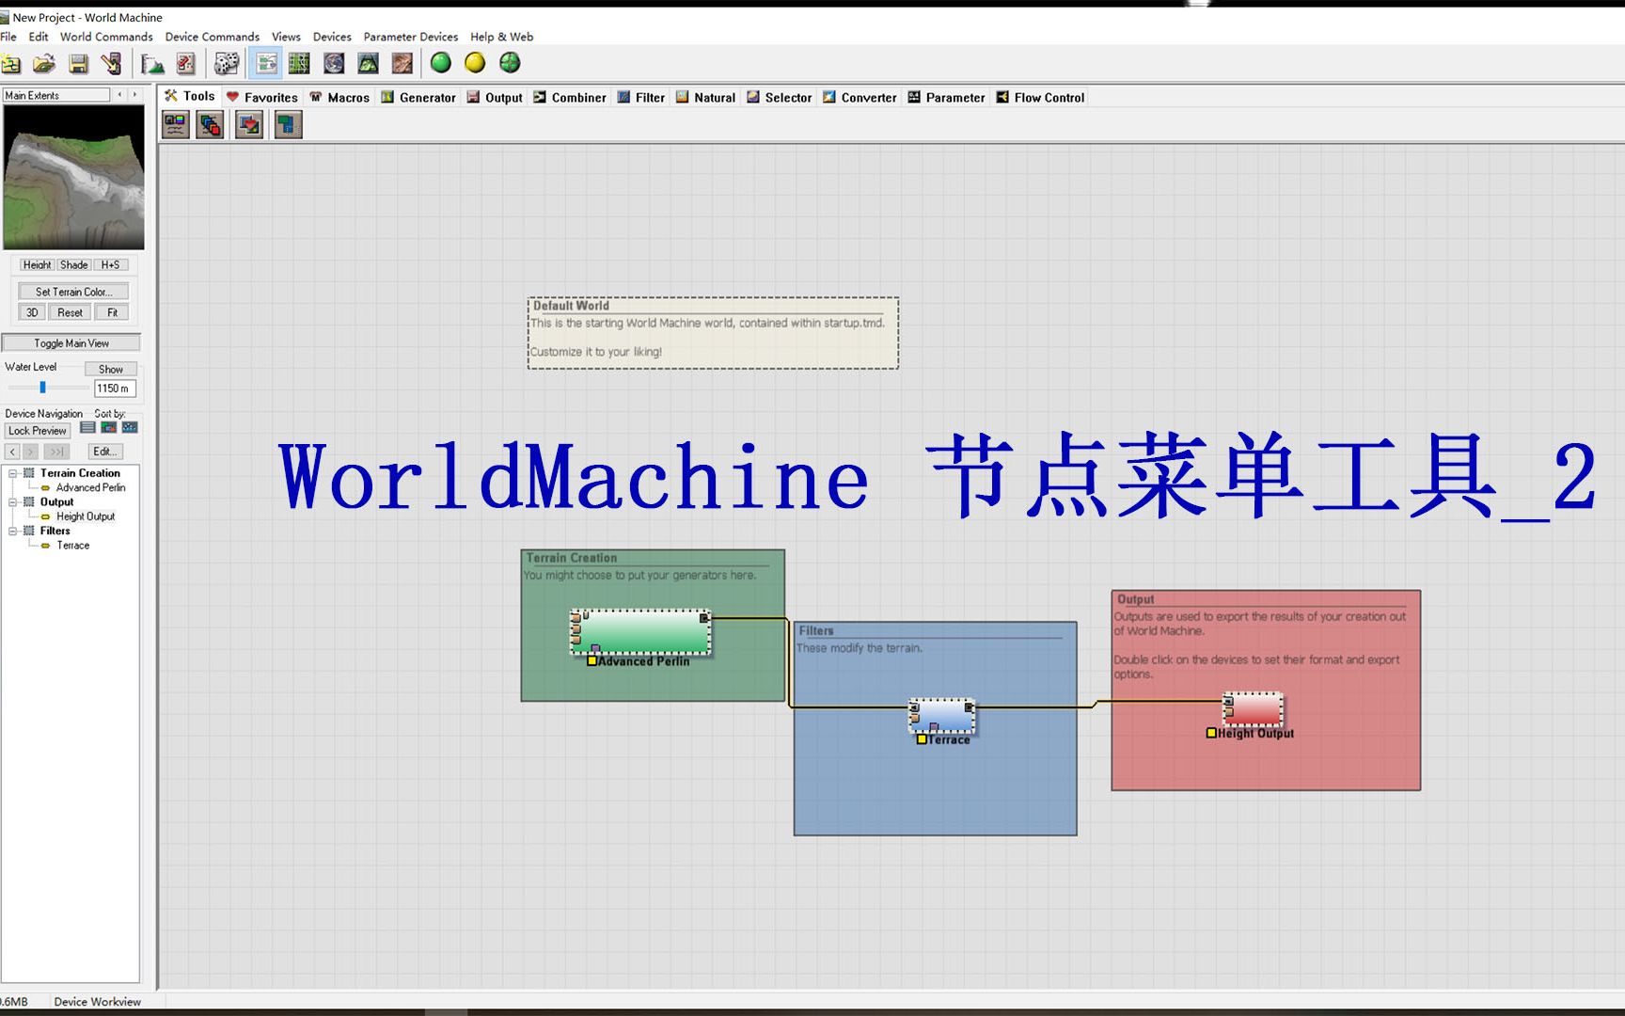The height and width of the screenshot is (1016, 1625).
Task: Toggle 3D preview mode
Action: pyautogui.click(x=32, y=312)
